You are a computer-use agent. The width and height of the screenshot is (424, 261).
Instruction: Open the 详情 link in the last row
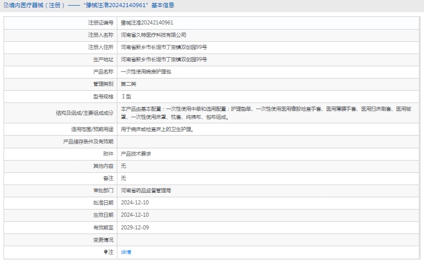click(x=126, y=252)
